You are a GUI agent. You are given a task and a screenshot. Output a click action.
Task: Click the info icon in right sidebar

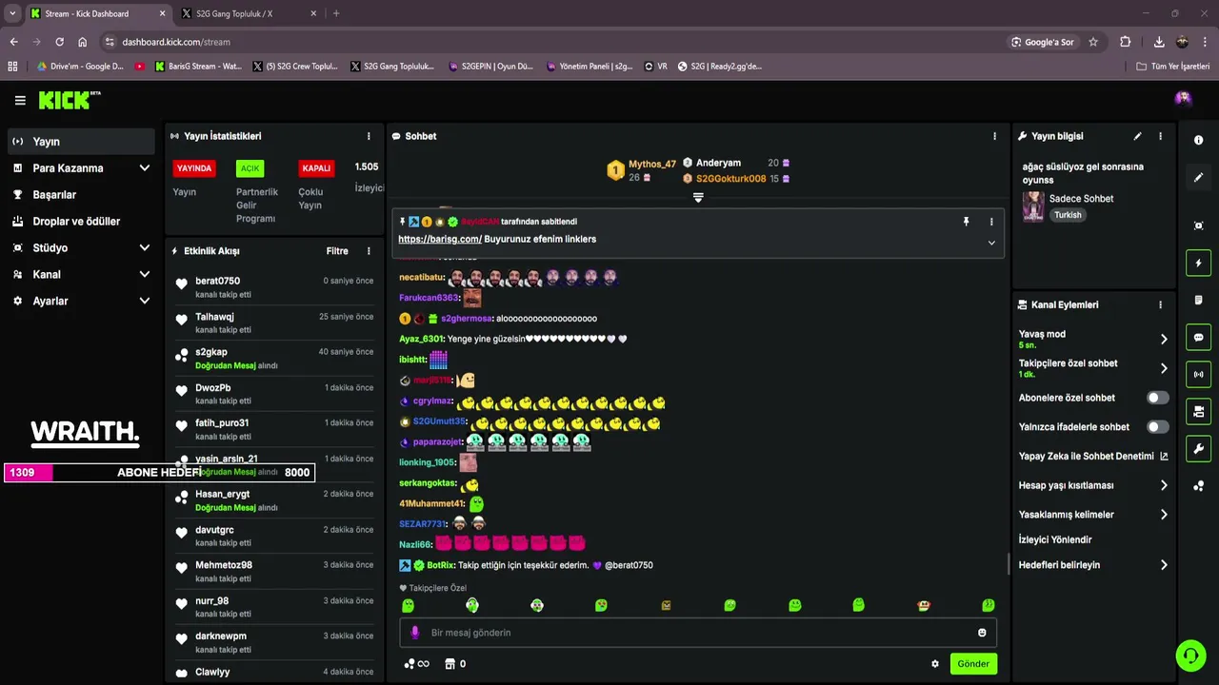tap(1198, 140)
